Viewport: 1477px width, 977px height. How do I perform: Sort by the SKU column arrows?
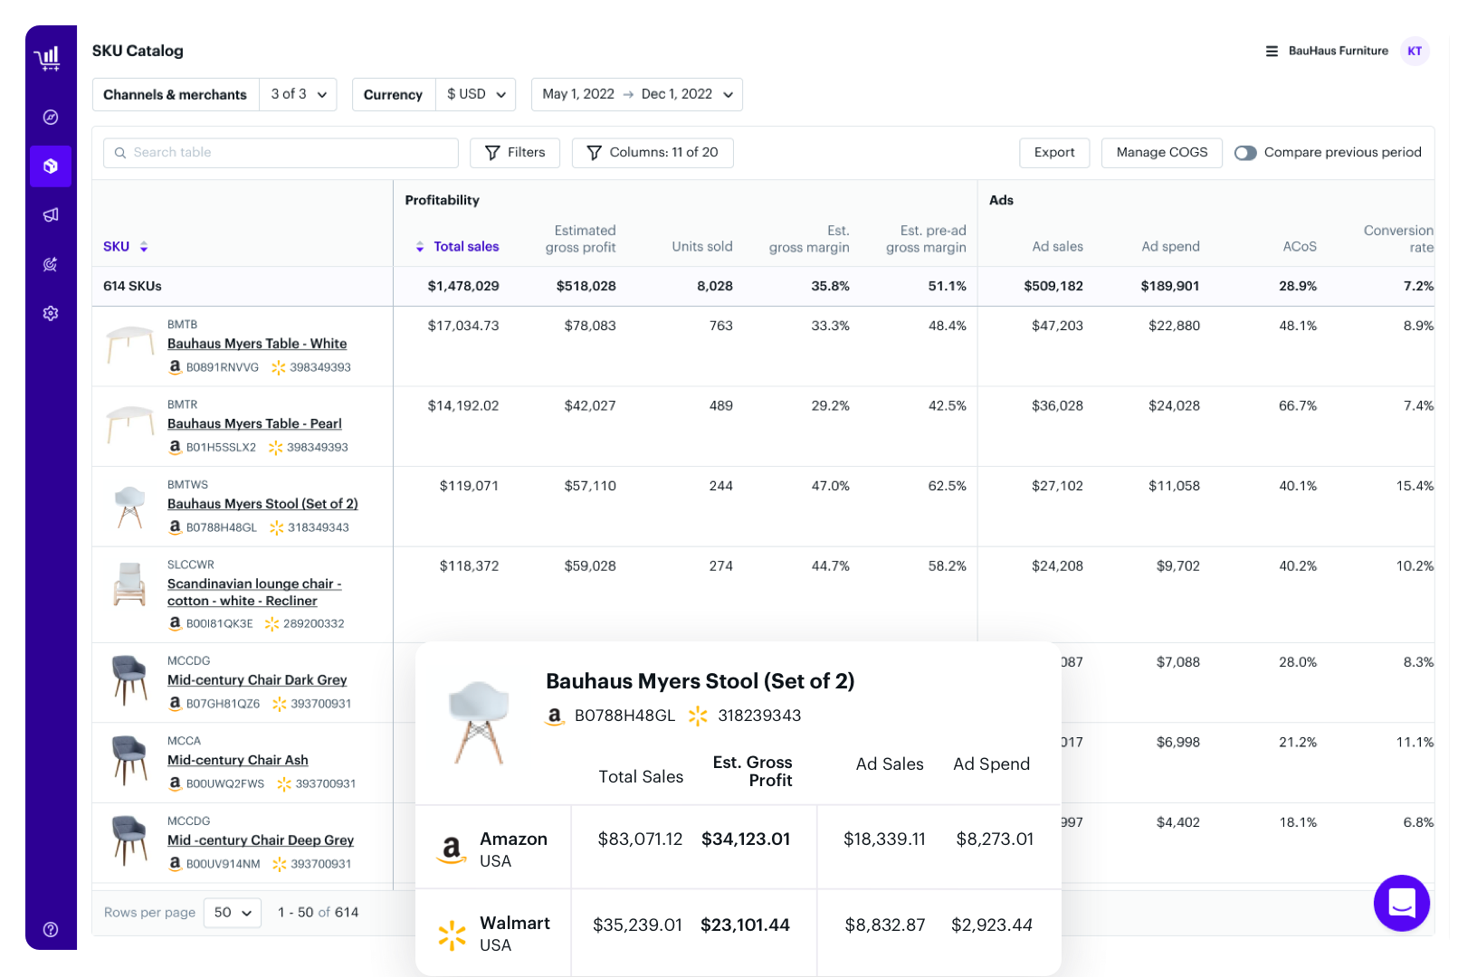coord(144,247)
